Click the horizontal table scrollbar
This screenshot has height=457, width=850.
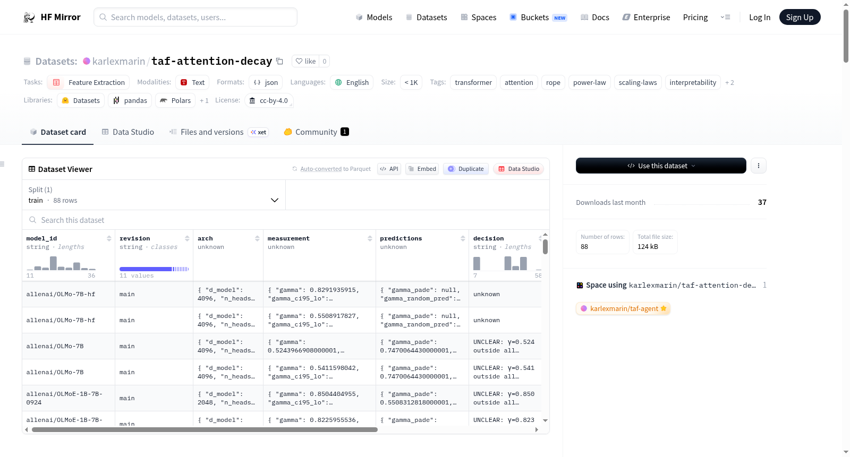(205, 429)
